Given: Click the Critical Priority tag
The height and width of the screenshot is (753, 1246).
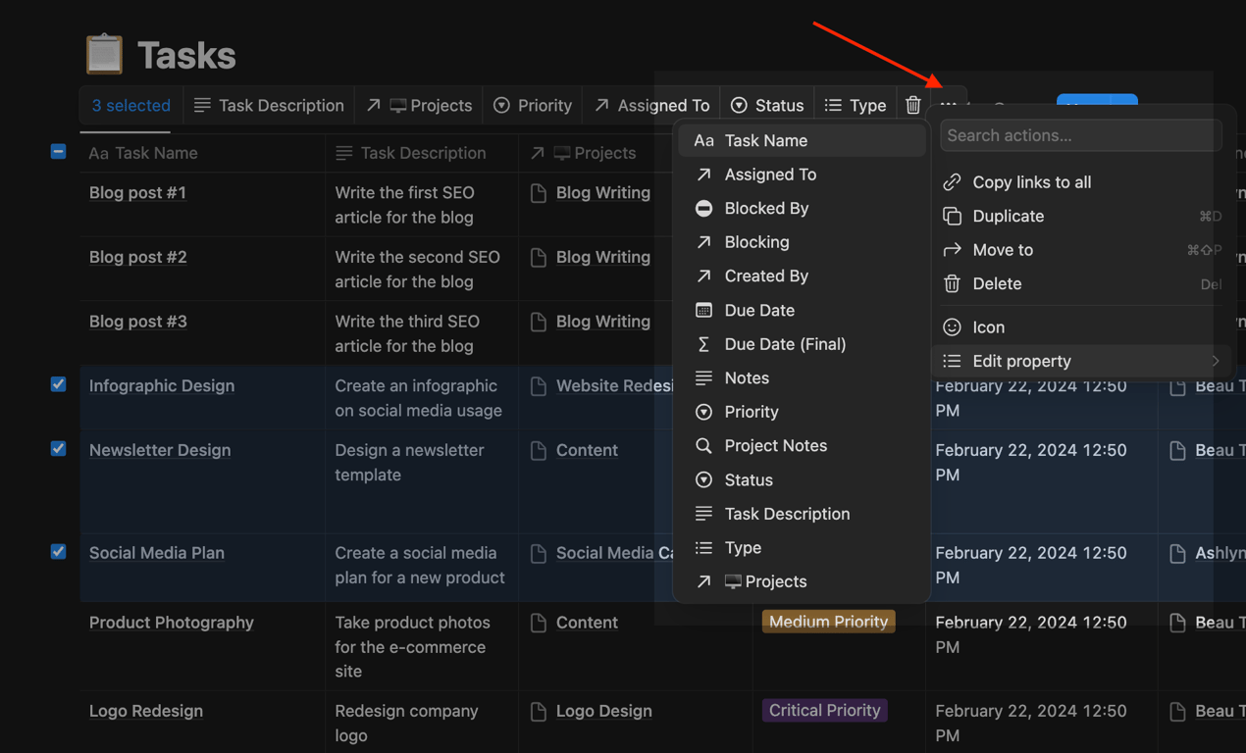Looking at the screenshot, I should coord(825,710).
